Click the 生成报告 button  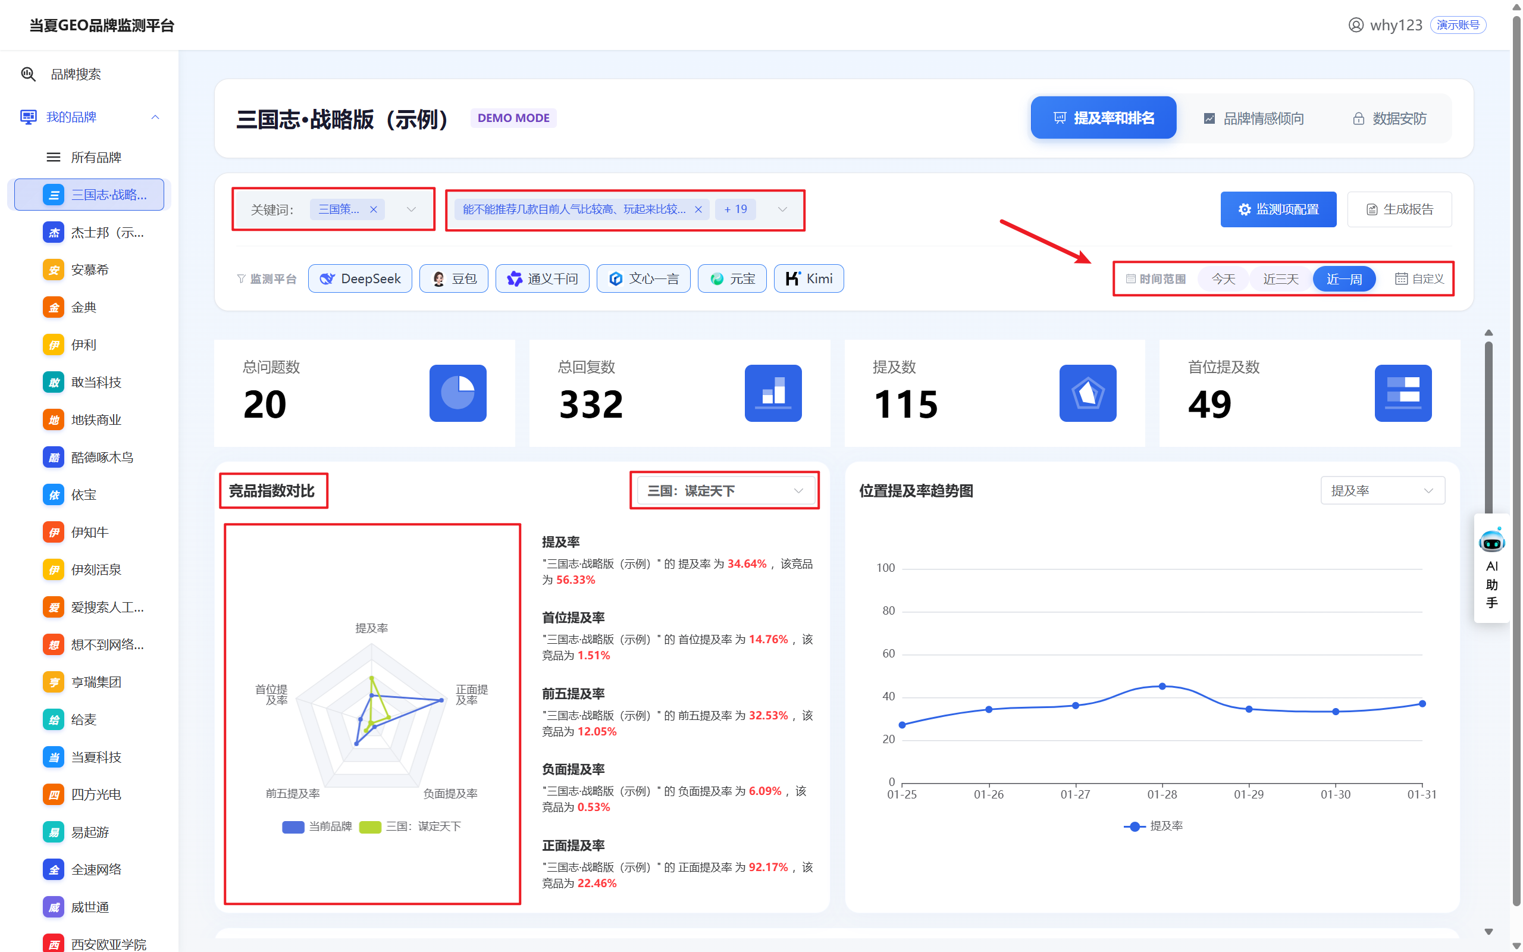[1399, 209]
